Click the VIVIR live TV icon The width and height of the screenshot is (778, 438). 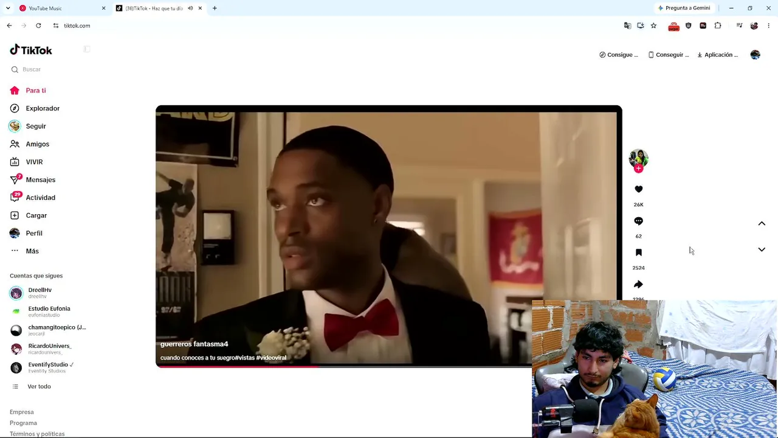tap(15, 162)
